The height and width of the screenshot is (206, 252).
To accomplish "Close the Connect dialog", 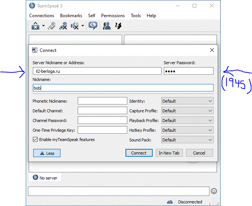I will [212, 50].
